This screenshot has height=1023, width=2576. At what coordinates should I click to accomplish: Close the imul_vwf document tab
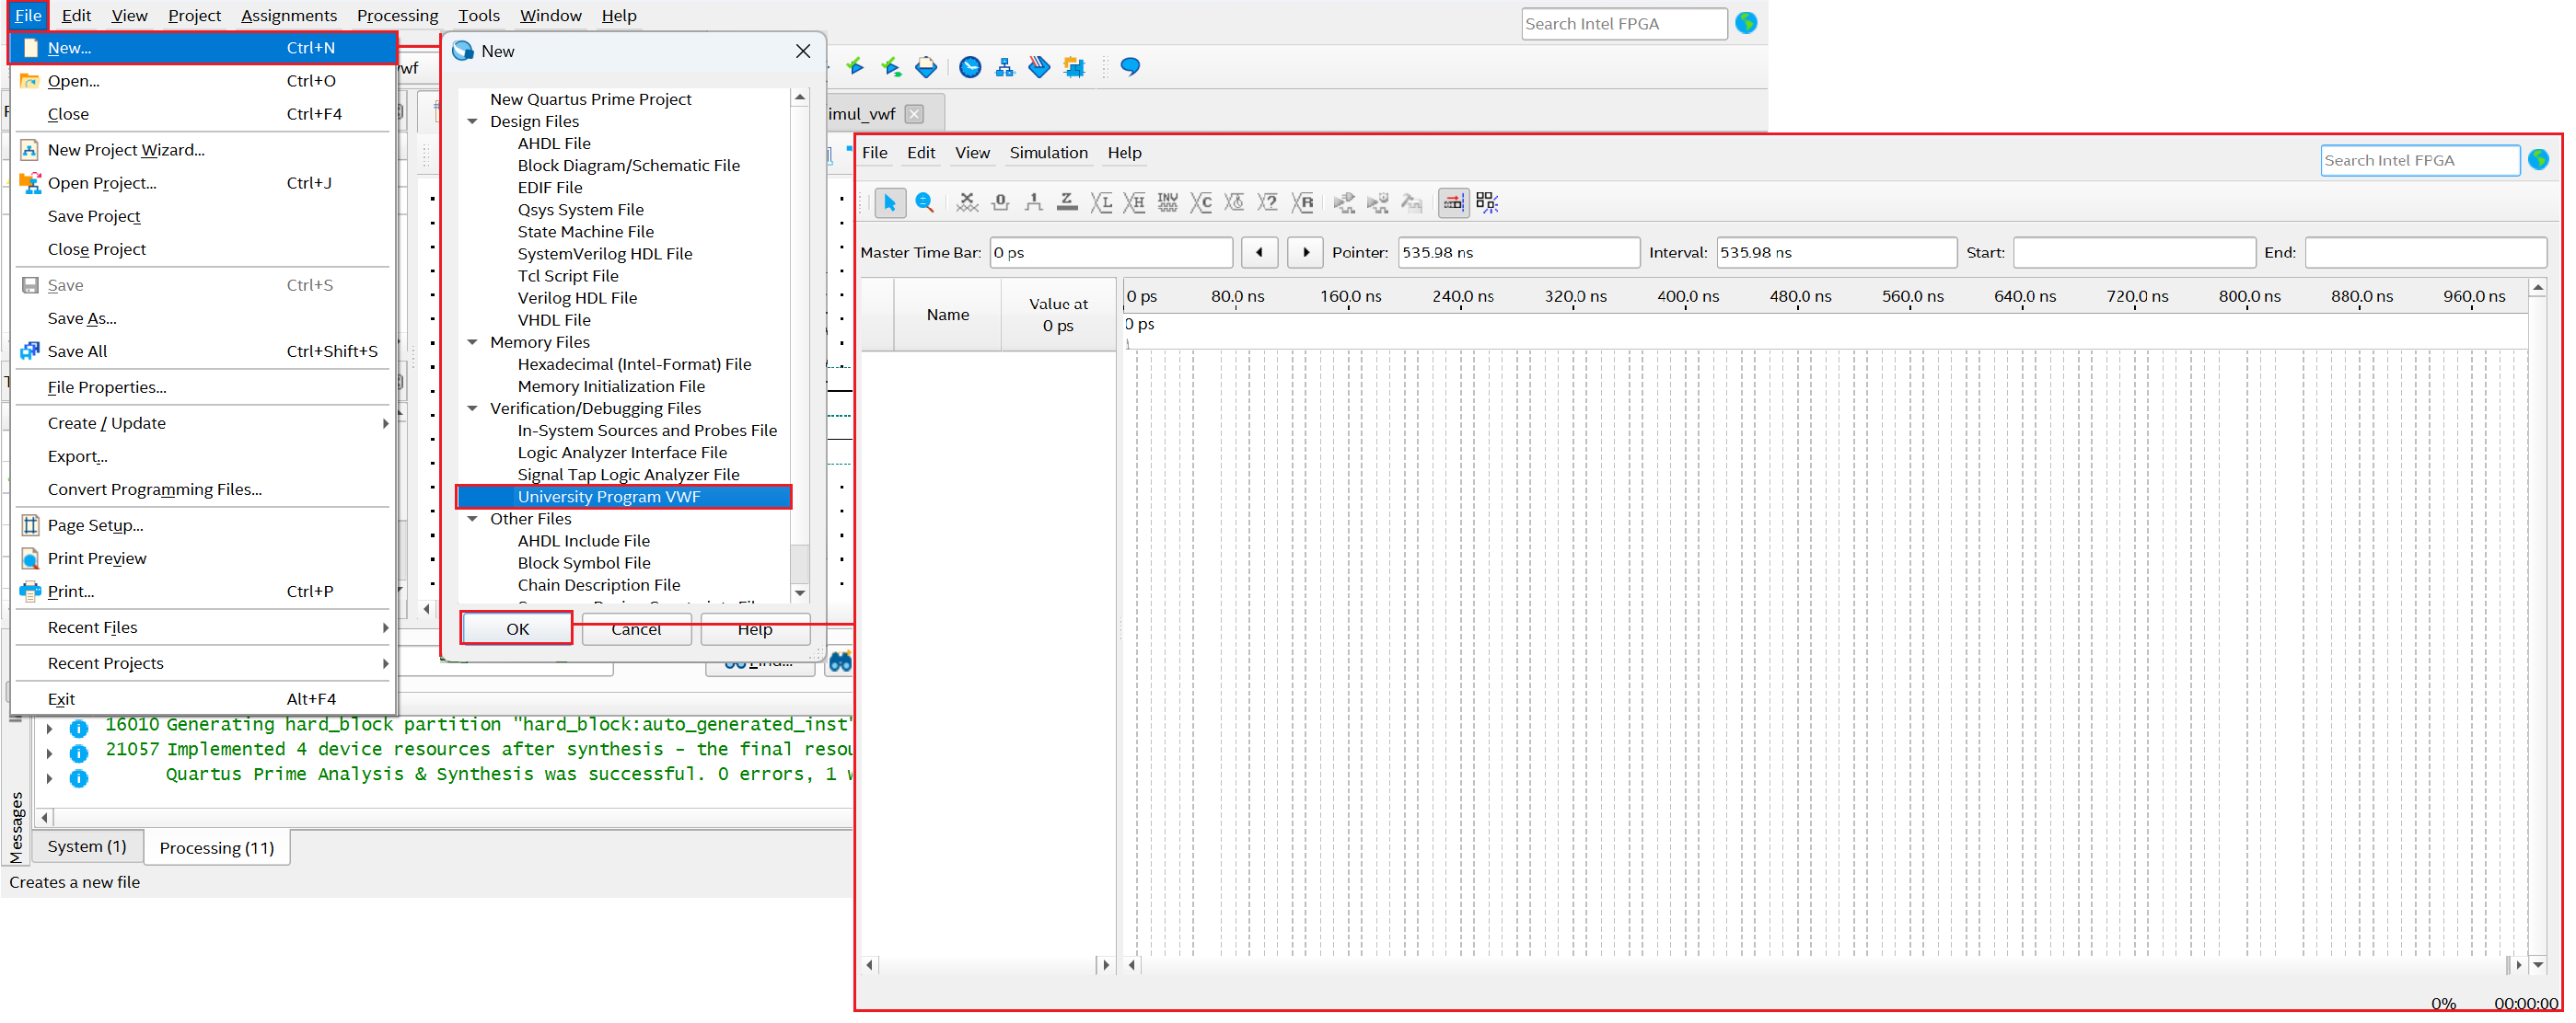point(914,114)
